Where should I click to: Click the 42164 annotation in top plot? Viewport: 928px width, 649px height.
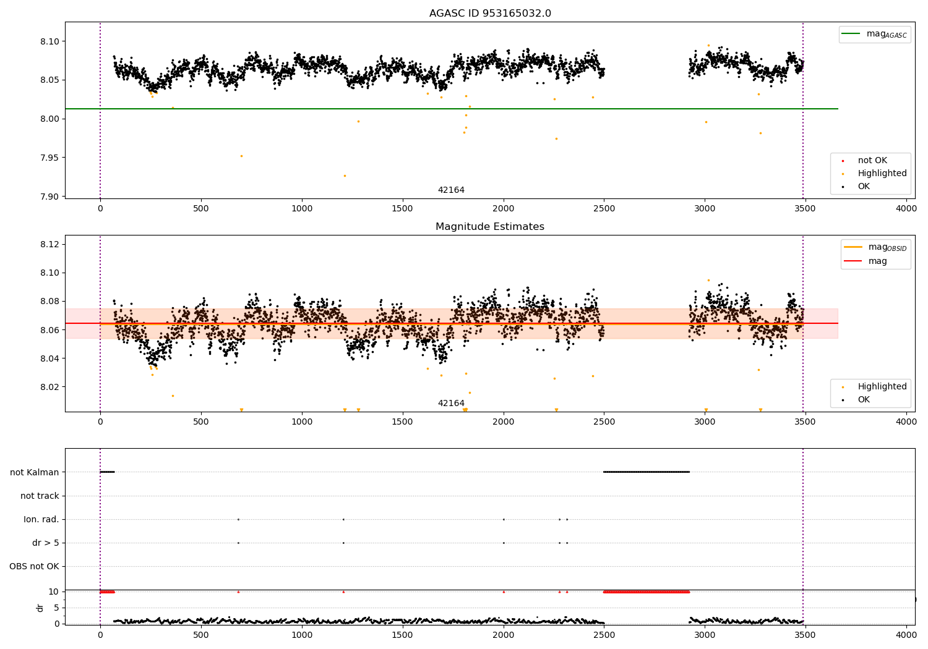(x=451, y=190)
